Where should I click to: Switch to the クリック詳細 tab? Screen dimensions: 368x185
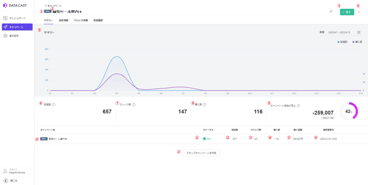pos(81,21)
